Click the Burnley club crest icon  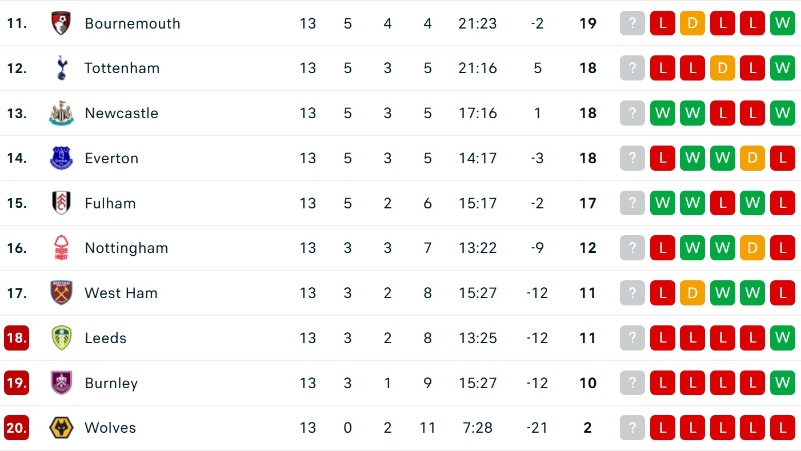(61, 383)
